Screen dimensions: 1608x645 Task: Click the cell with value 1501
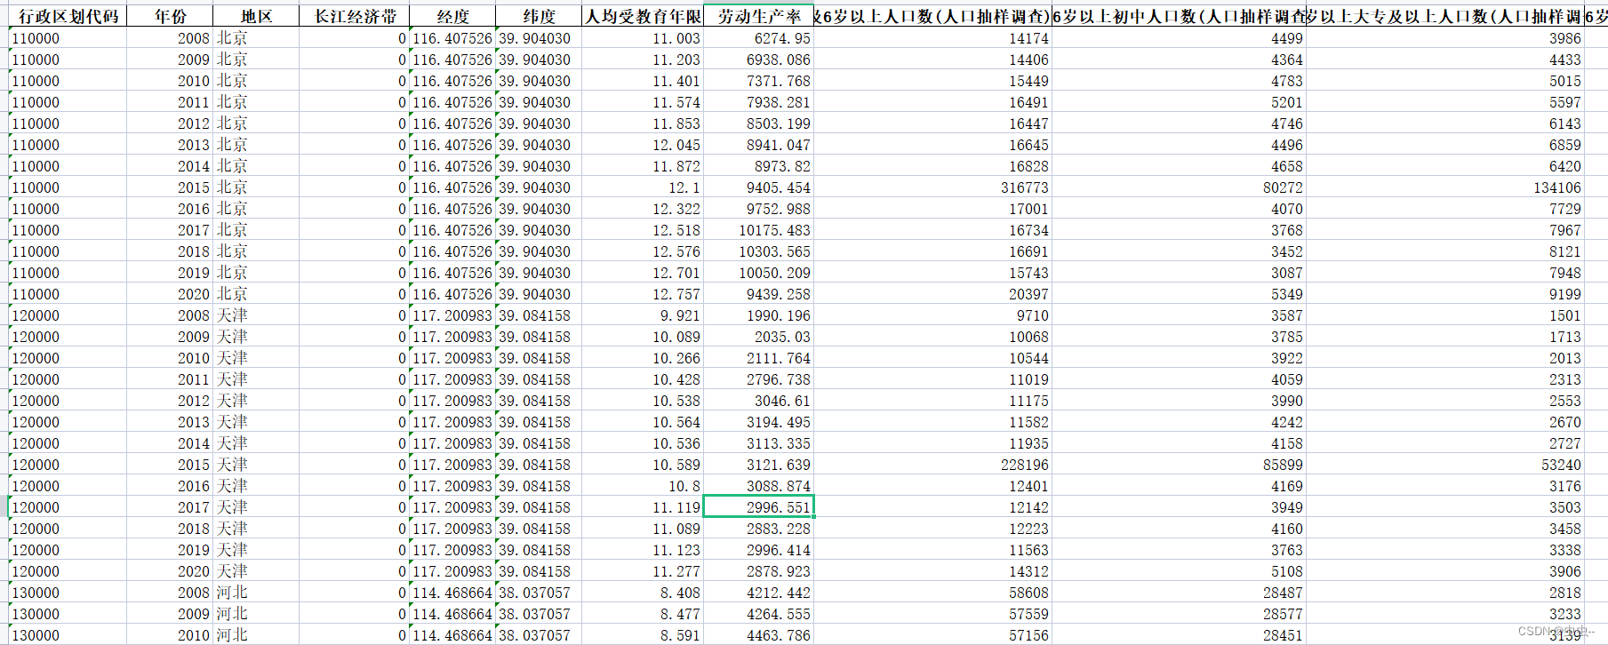coord(1445,315)
